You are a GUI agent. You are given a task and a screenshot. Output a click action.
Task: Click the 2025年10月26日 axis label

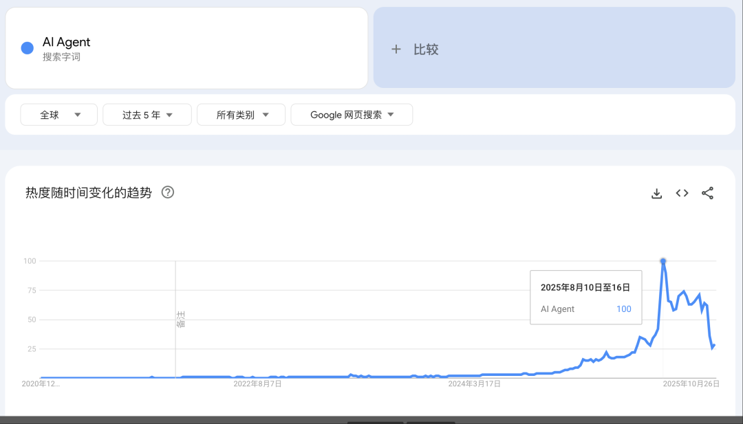click(x=691, y=383)
